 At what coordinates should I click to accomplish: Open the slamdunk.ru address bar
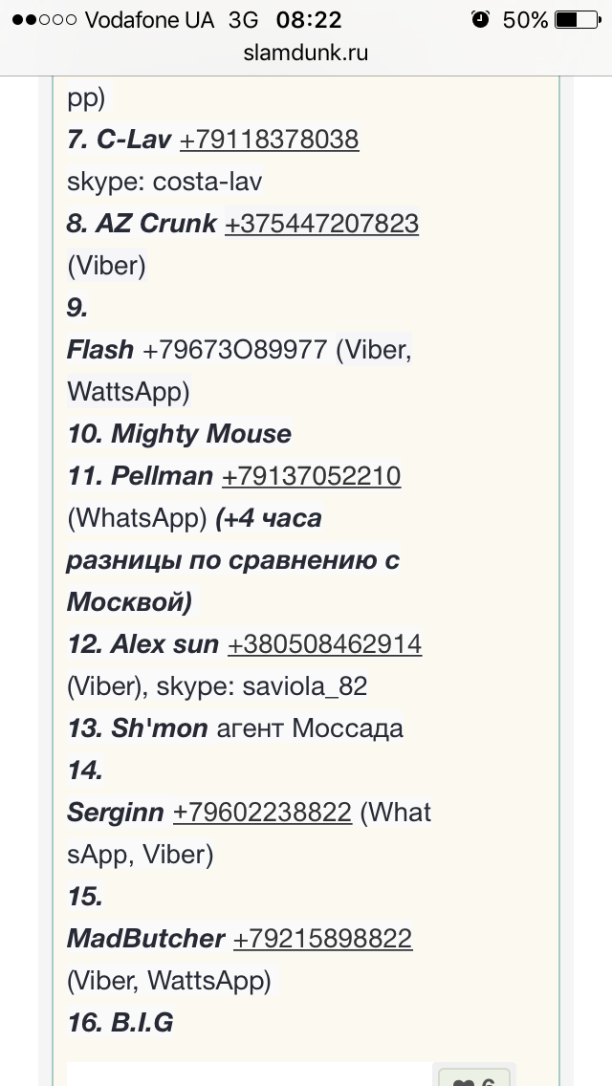[306, 53]
